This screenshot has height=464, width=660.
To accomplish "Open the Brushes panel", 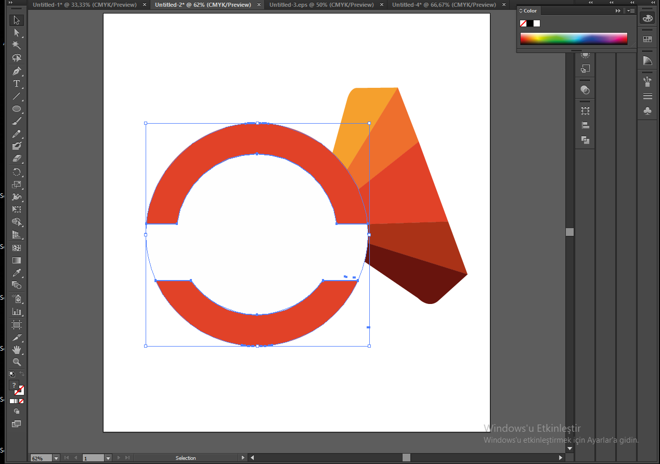I will 648,82.
